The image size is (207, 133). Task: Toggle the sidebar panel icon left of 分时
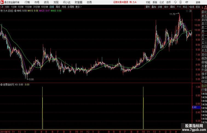[x=2, y=7]
